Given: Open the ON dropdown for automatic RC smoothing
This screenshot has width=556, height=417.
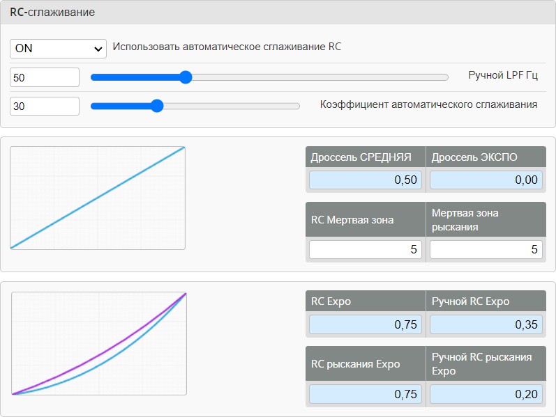Looking at the screenshot, I should point(58,48).
